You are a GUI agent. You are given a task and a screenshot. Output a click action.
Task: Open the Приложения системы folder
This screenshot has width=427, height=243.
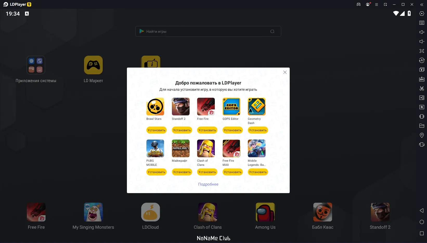click(x=36, y=65)
